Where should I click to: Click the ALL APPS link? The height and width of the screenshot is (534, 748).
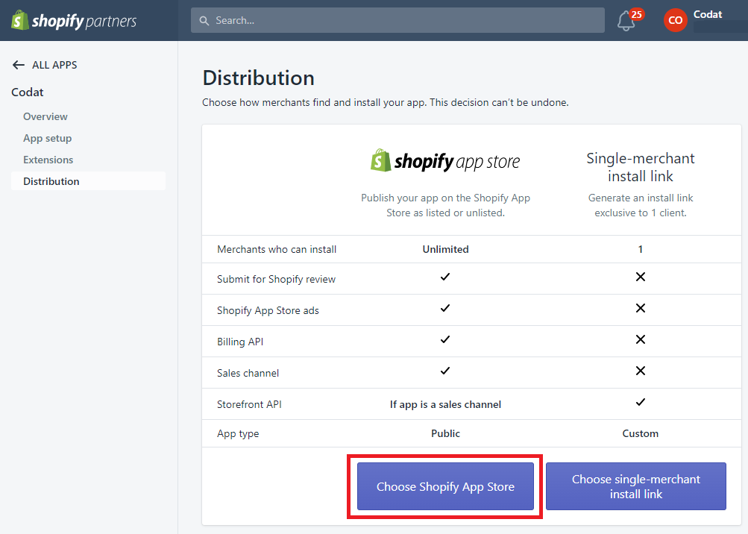coord(54,65)
